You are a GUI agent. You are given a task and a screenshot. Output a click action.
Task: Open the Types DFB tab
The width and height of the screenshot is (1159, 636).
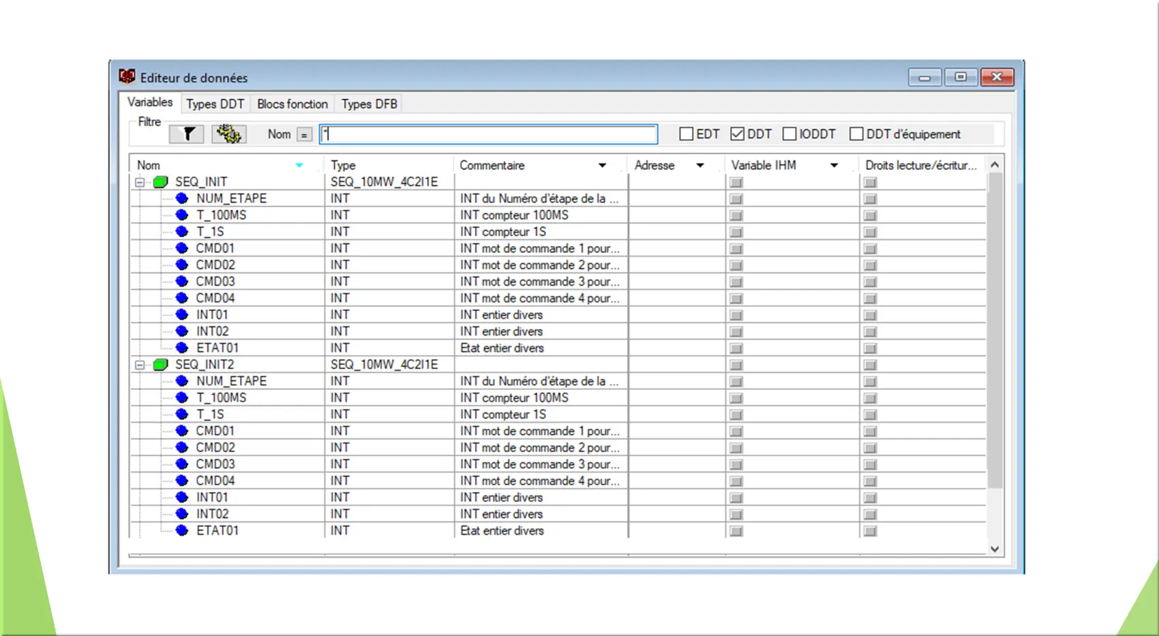[369, 104]
